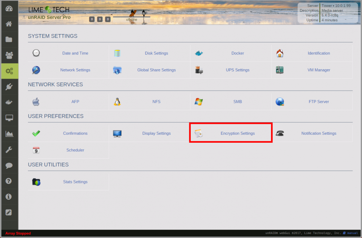Image resolution: width=362 pixels, height=238 pixels.
Task: Click the Docker whale icon in System Settings
Action: coord(199,53)
